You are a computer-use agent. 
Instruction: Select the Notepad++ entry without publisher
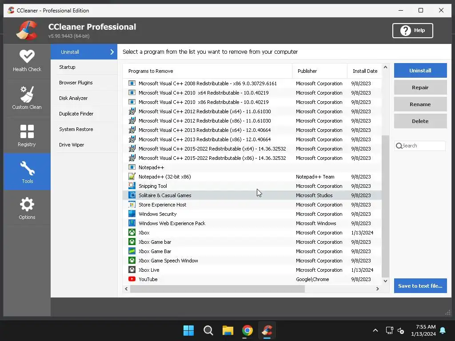(x=252, y=167)
